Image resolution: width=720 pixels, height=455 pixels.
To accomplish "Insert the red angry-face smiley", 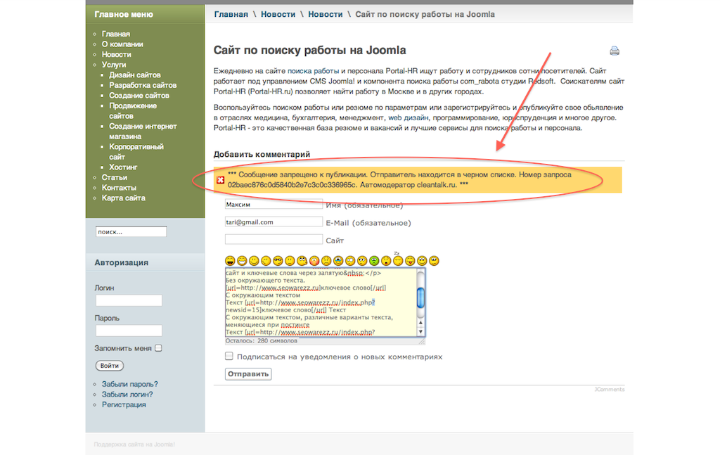I will click(314, 261).
